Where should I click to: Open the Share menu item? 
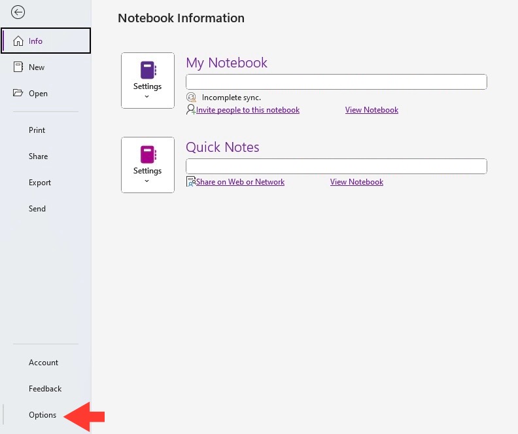click(x=39, y=156)
